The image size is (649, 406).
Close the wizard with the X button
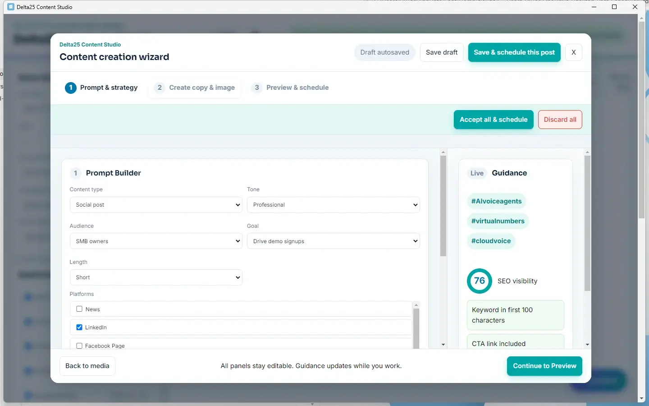point(573,52)
